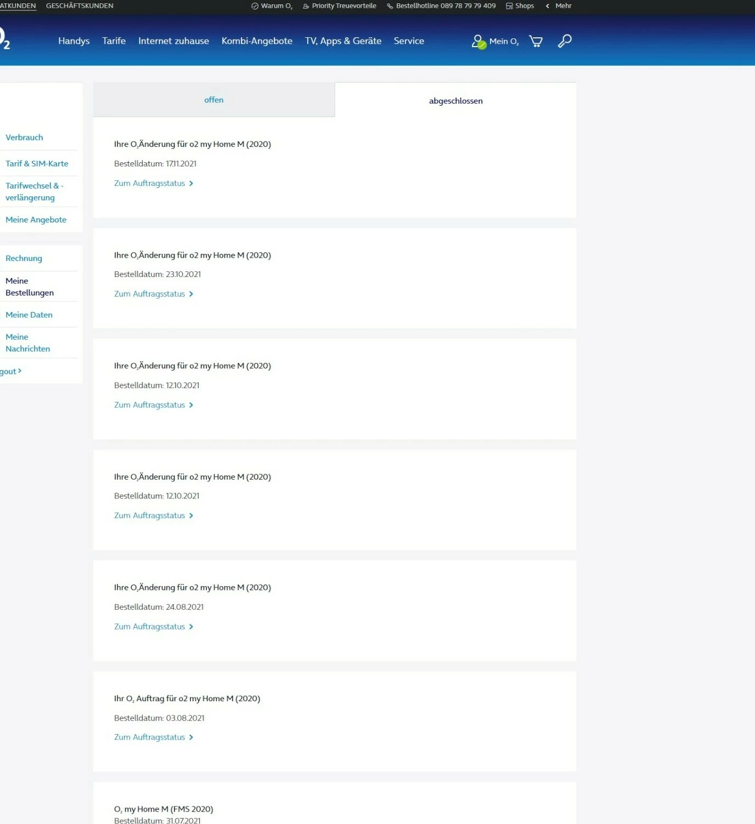Expand the Mehr chevron in top bar

547,6
